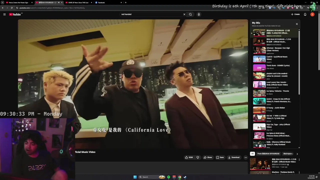The image size is (320, 180).
Task: Open Spotify from the taskbar
Action: coord(168,177)
